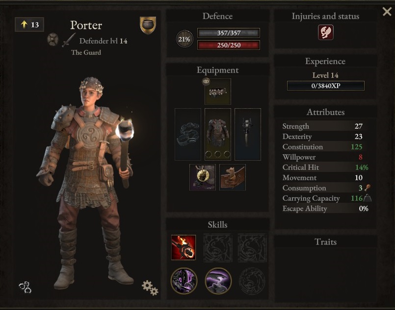Open the body armor equipment slot
The width and height of the screenshot is (395, 310).
[218, 135]
